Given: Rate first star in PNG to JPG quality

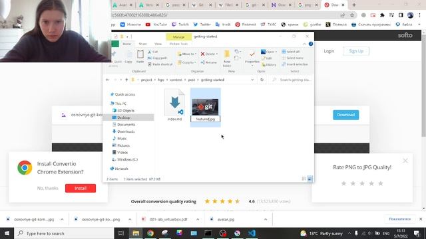Looking at the screenshot, I should coord(343,183).
